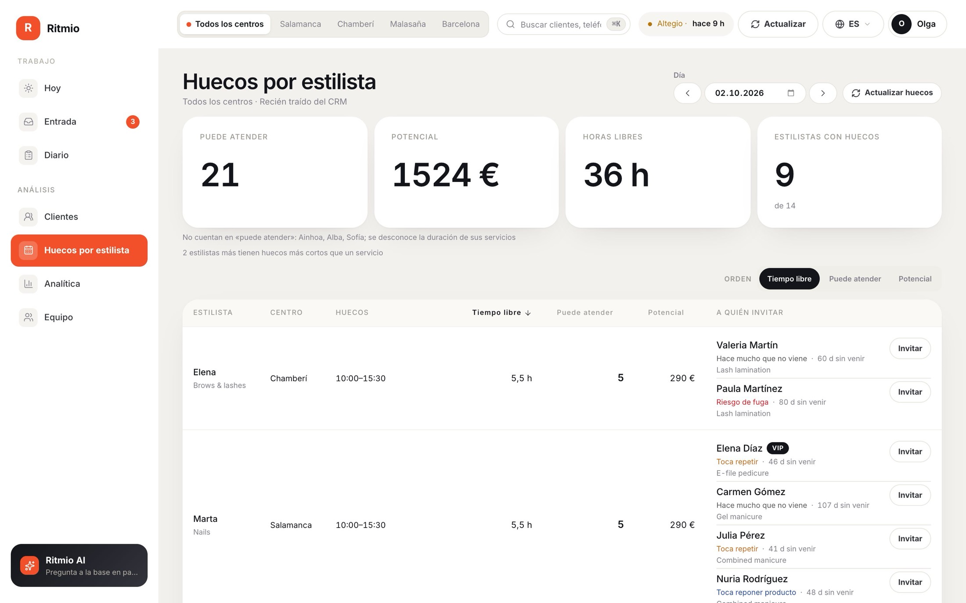Invite Nuria Rodríguez
The image size is (966, 603).
point(910,582)
